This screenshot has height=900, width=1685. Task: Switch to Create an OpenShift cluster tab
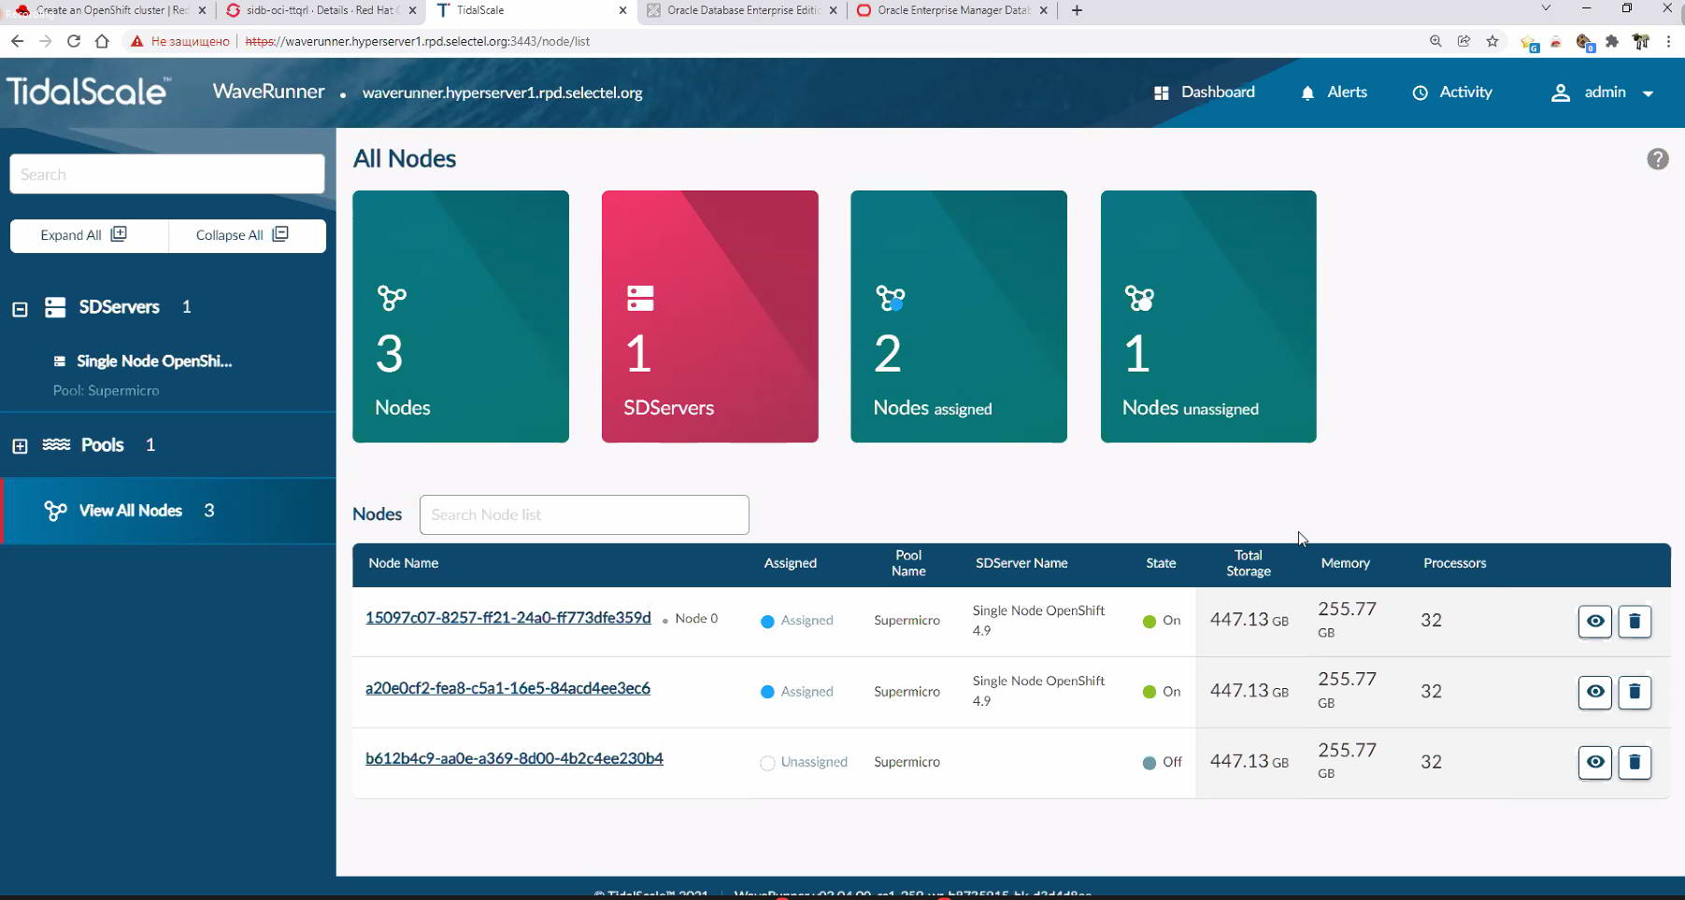110,10
